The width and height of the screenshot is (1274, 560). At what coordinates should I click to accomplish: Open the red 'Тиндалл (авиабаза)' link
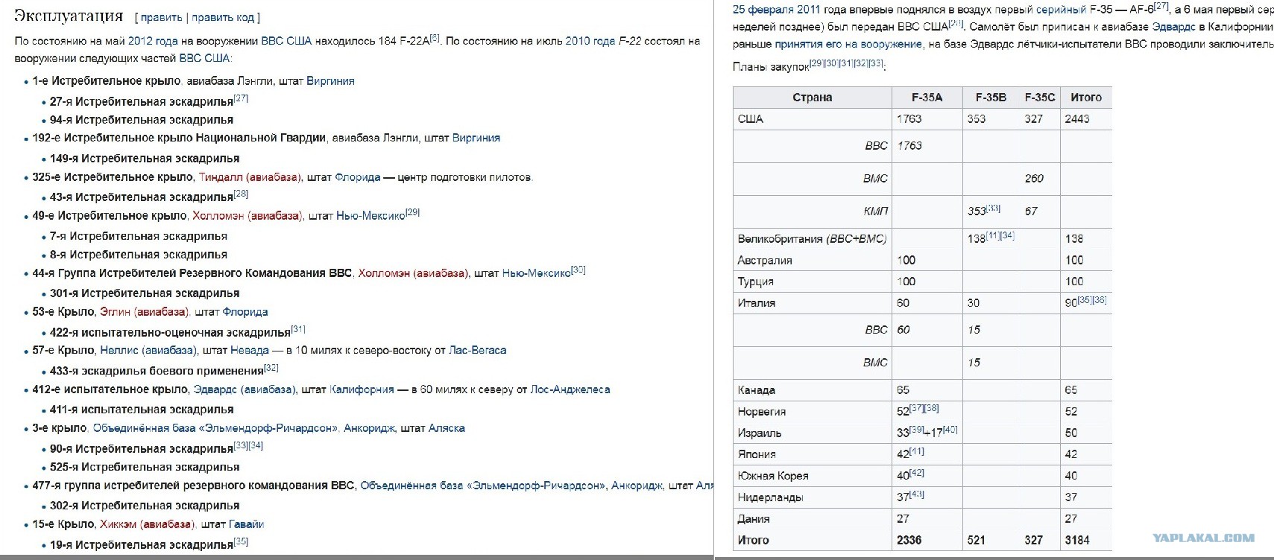(250, 177)
